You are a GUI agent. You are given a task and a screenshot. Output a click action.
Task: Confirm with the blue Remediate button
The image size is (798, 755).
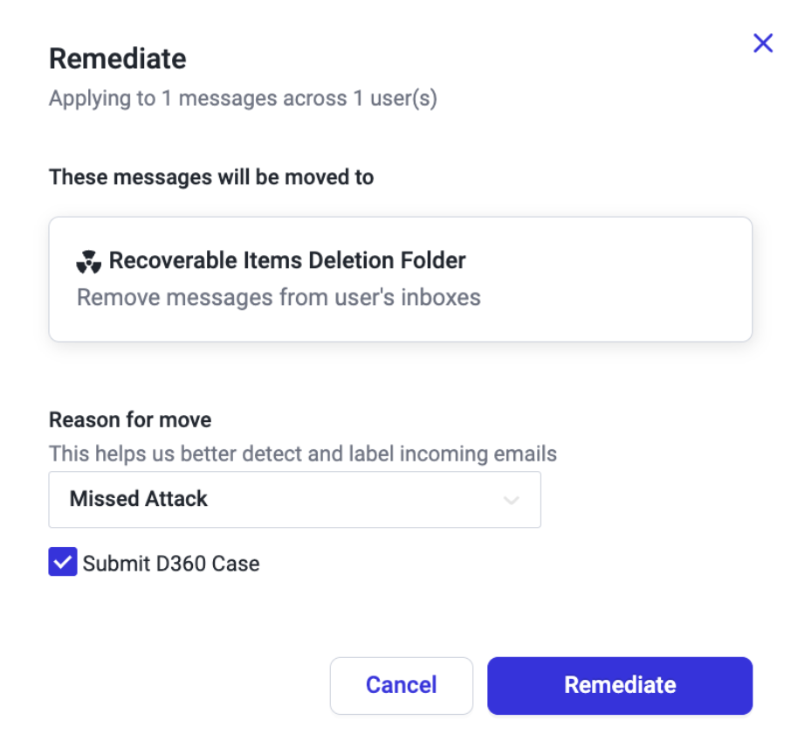[619, 685]
